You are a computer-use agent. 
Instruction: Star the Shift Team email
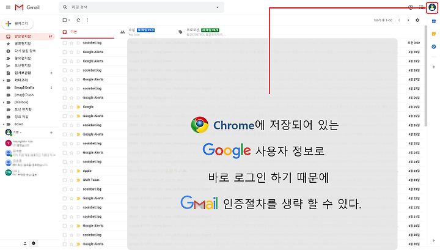71,180
